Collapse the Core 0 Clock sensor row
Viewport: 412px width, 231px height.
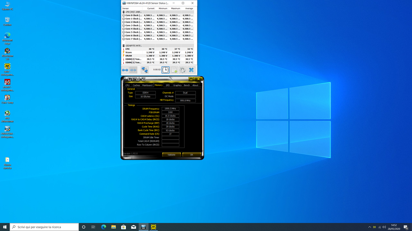point(123,15)
